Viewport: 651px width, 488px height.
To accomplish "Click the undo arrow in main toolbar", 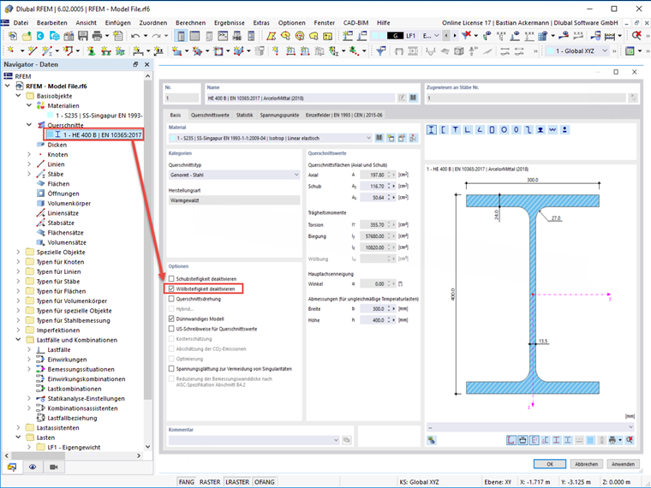I will pos(135,36).
